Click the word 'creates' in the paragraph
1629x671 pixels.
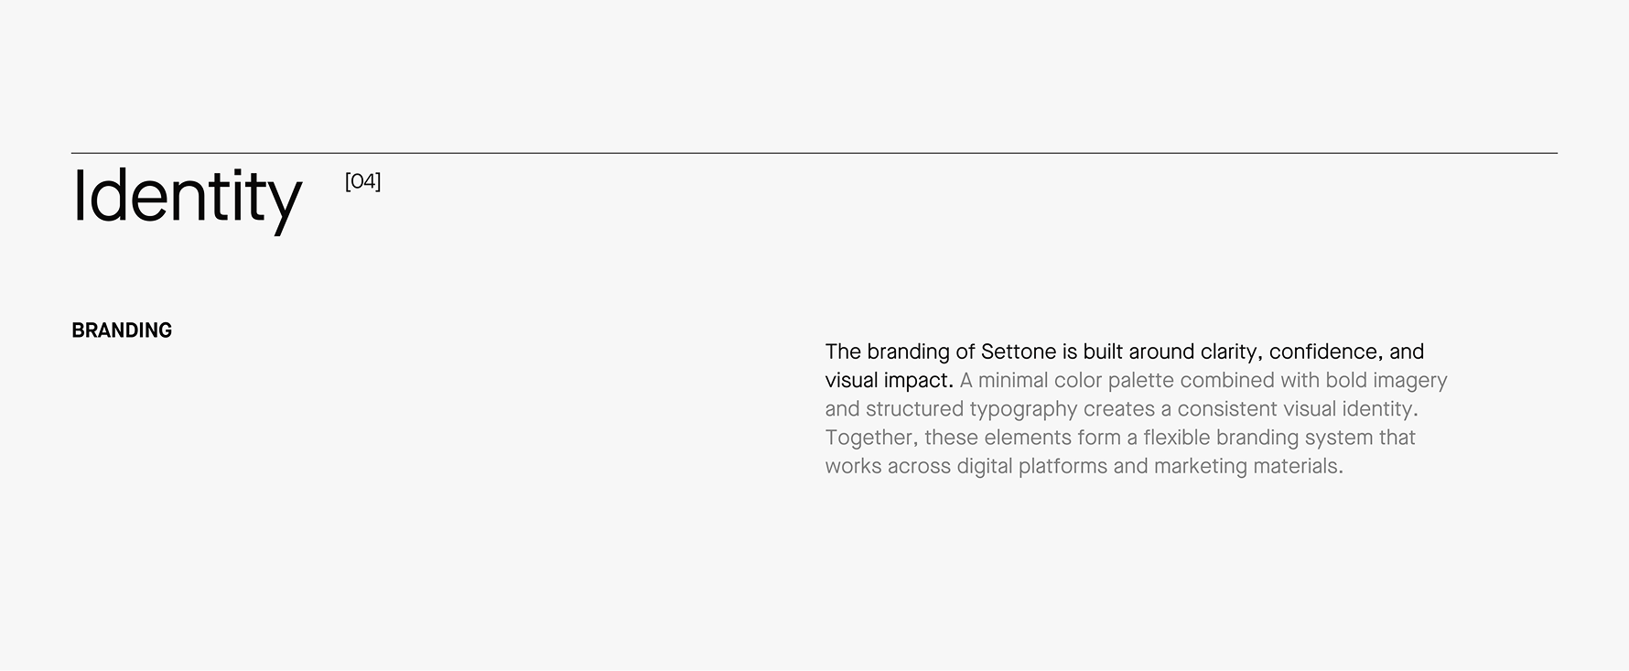(1118, 408)
